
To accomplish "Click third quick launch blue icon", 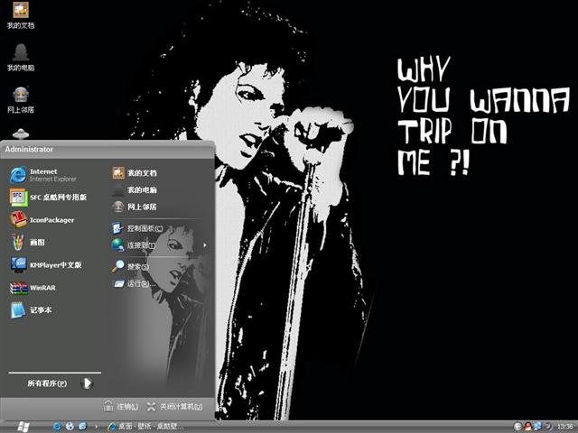I will 82,427.
